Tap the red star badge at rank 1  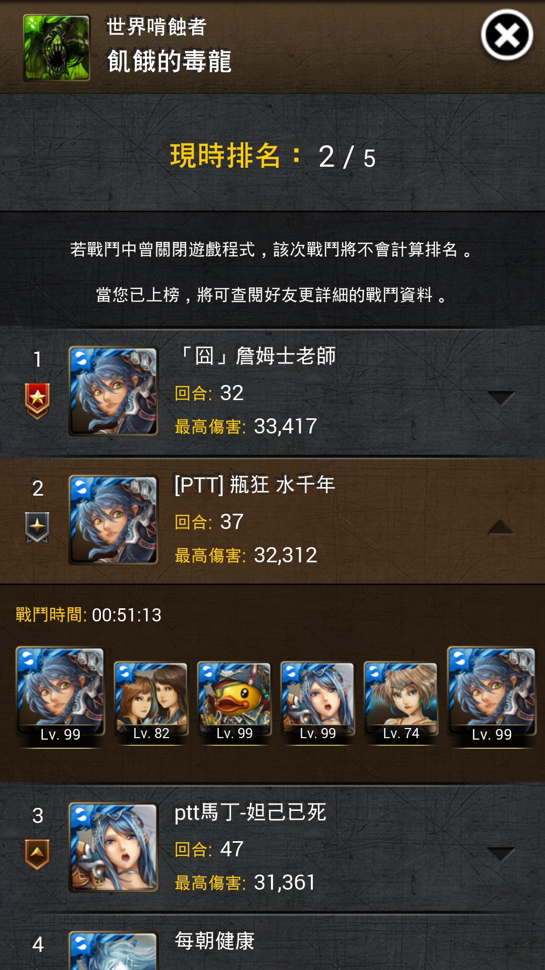(37, 401)
